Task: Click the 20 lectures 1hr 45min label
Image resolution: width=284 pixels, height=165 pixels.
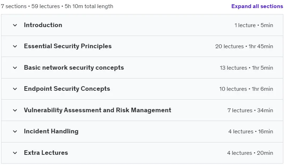Action: 244,46
